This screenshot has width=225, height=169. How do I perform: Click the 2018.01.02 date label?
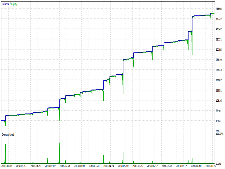coord(7,166)
